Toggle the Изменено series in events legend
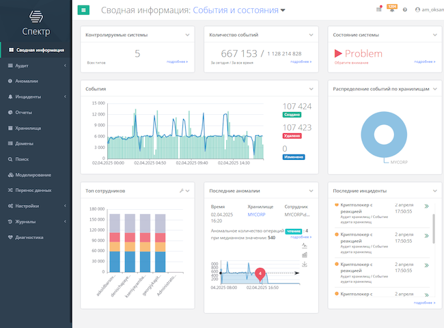 [x=293, y=157]
